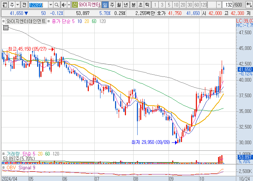Choose the 5 interval button in toolbar

point(169,5)
